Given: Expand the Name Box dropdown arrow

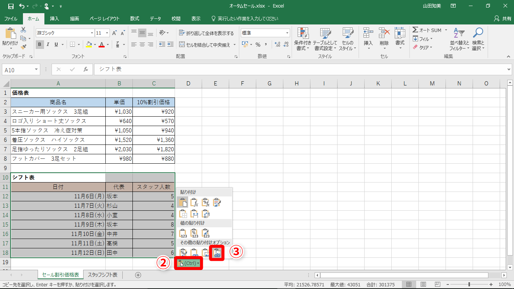Looking at the screenshot, I should (x=36, y=70).
